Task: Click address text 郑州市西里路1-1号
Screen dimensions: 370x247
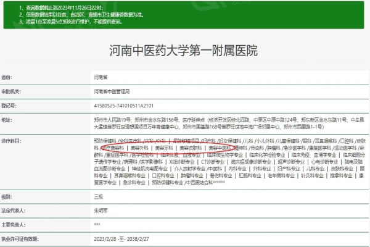Action: point(303,127)
